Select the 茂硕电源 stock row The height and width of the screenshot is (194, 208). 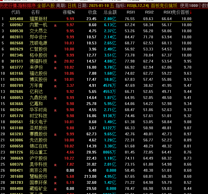38,43
